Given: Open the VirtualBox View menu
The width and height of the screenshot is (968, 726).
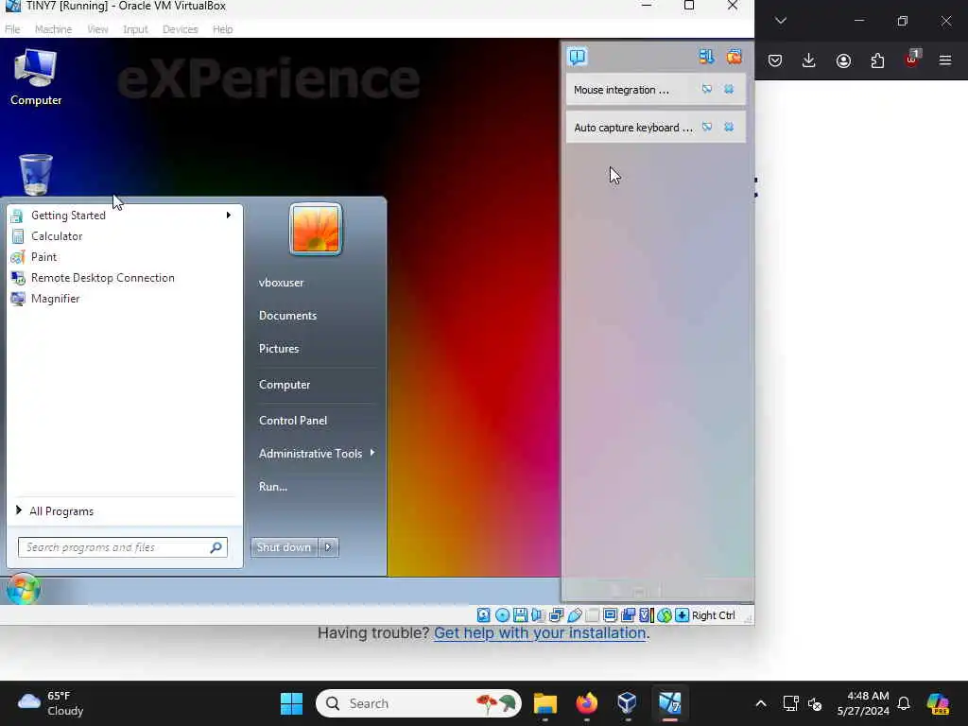Looking at the screenshot, I should (x=97, y=29).
